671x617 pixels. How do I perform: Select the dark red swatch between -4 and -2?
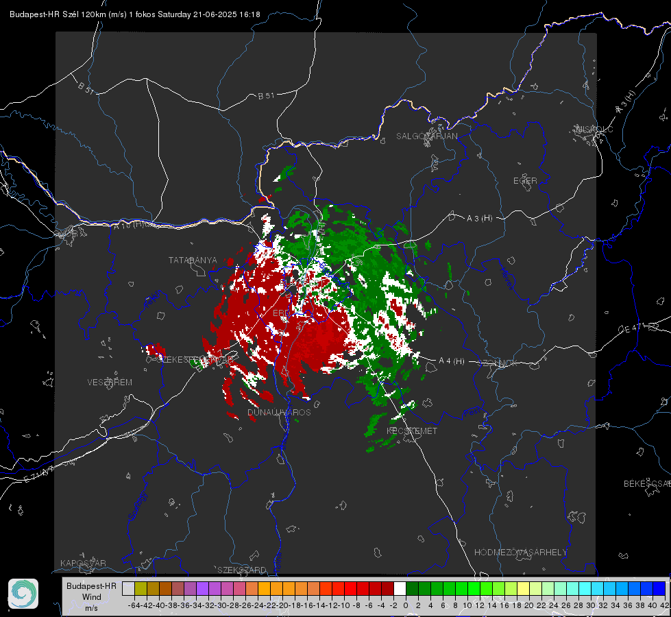(387, 588)
